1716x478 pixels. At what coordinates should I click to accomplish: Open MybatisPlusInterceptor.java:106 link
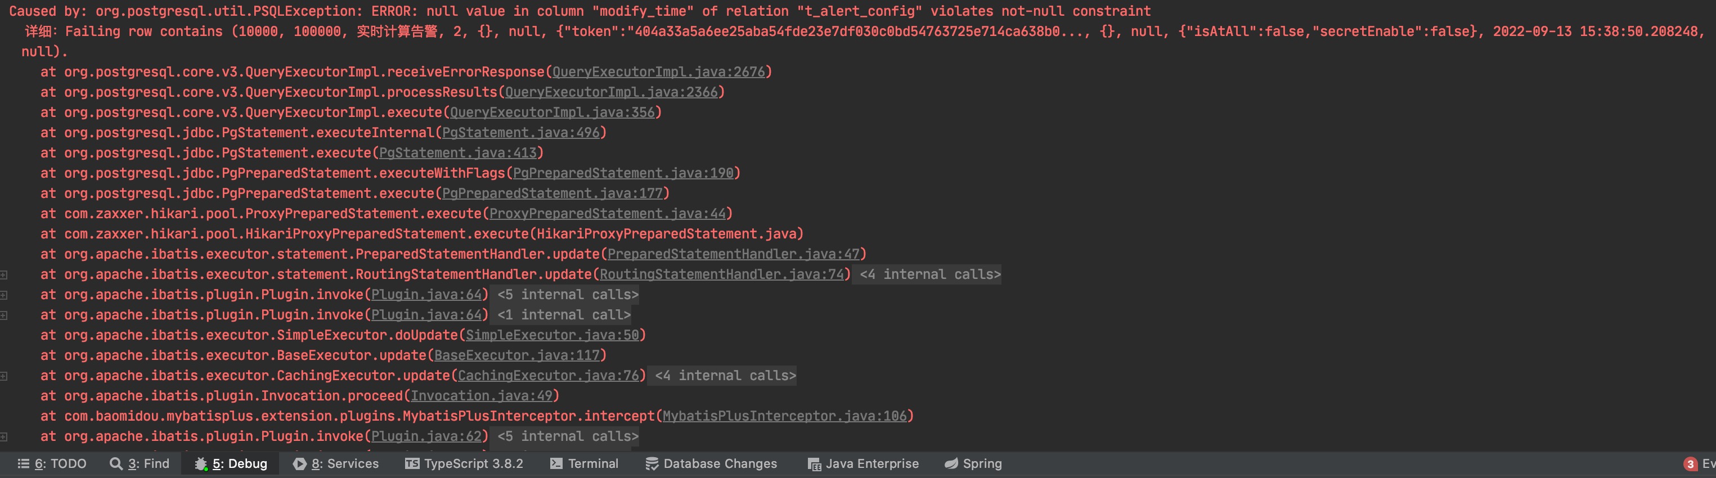785,416
